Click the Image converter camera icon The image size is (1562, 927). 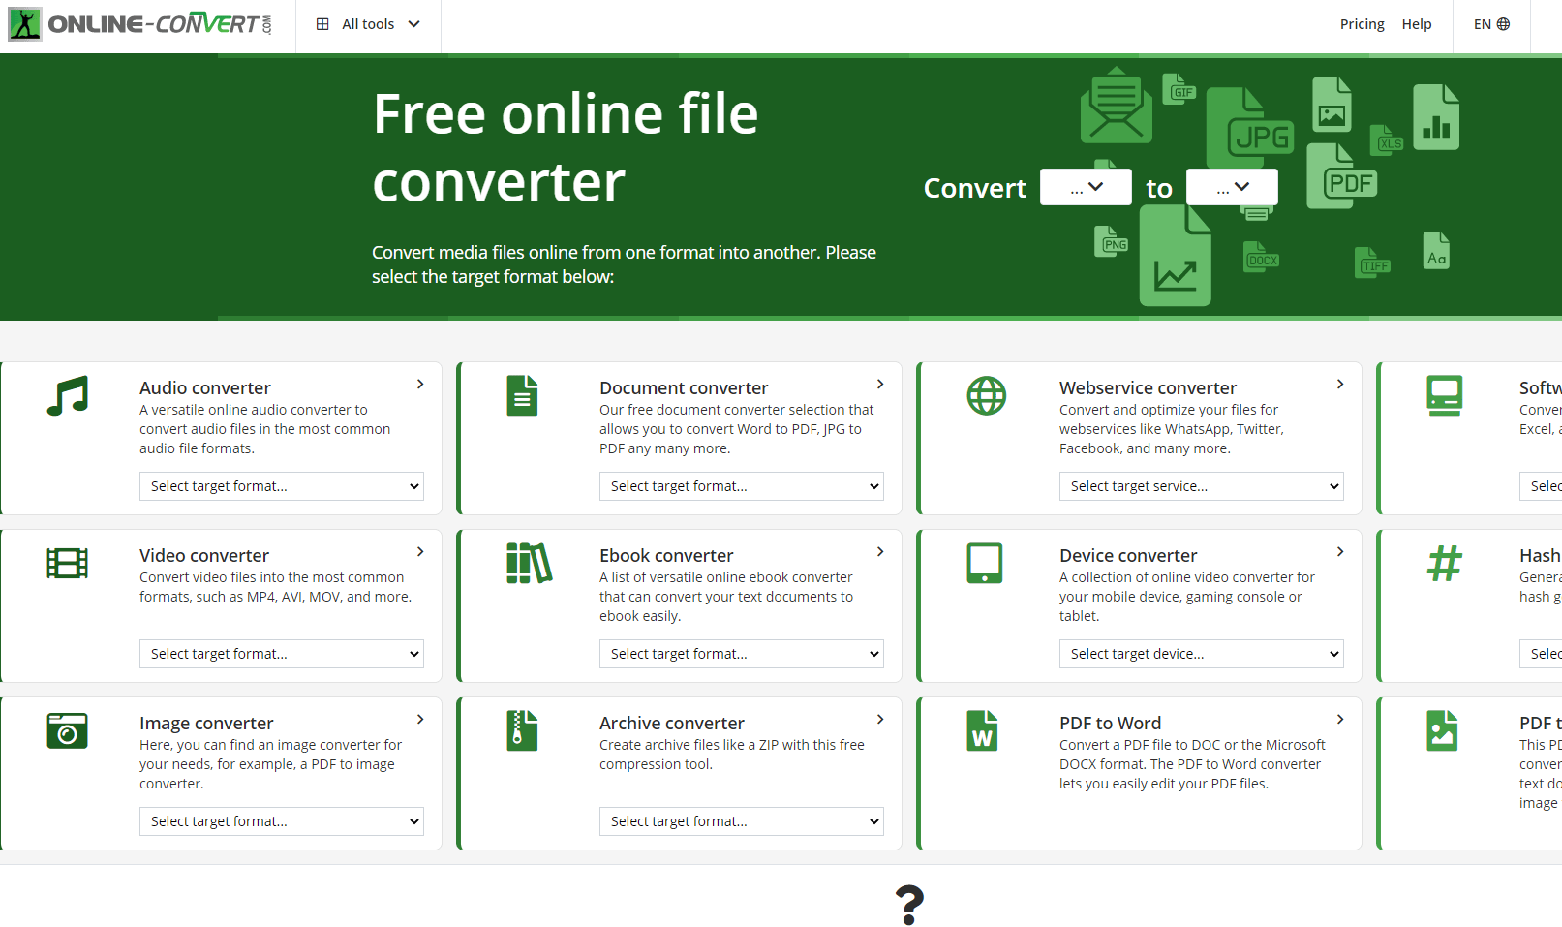pos(68,730)
